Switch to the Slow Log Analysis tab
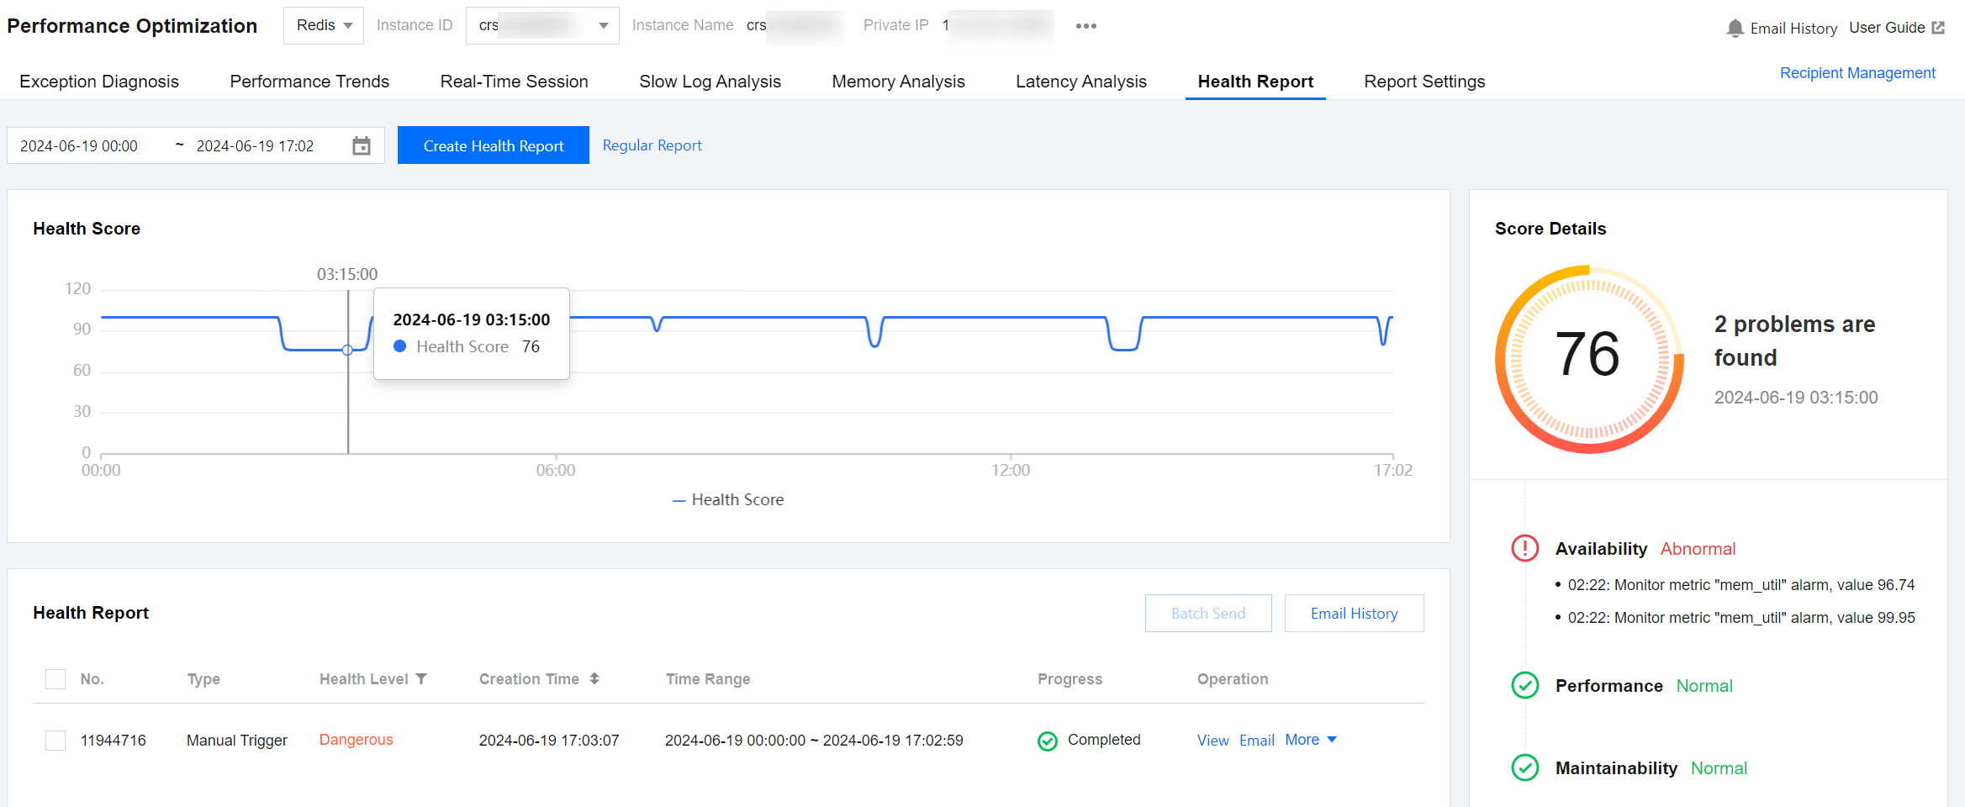1965x807 pixels. 710,82
